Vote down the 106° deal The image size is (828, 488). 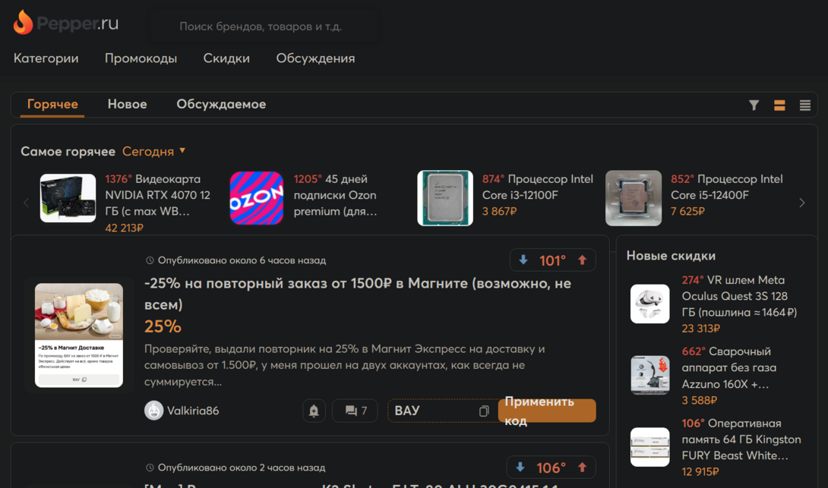[520, 467]
